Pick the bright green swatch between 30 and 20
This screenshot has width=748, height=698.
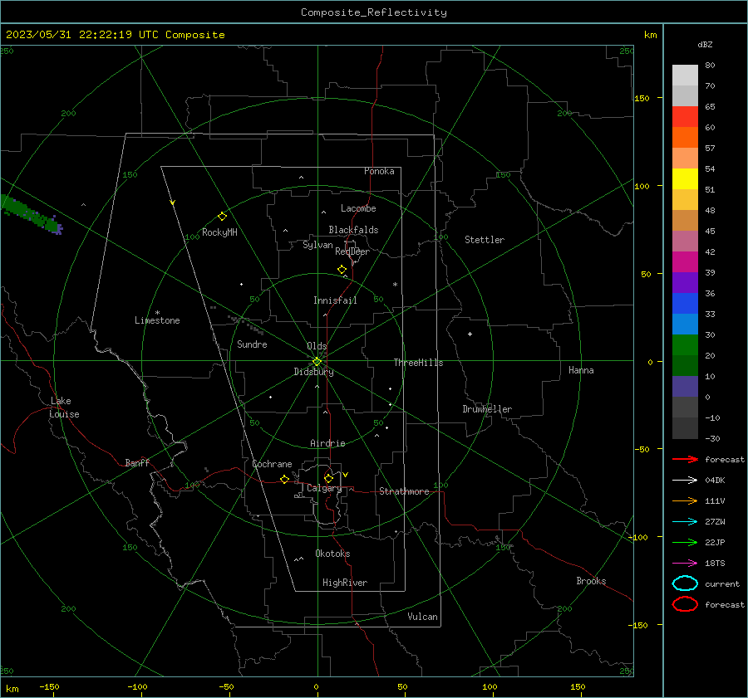coord(685,345)
